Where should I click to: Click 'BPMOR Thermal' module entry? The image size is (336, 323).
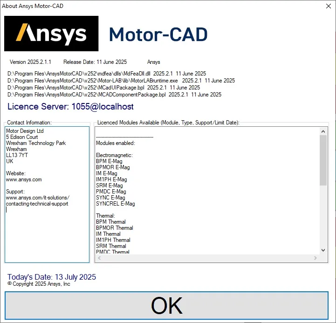pyautogui.click(x=115, y=228)
